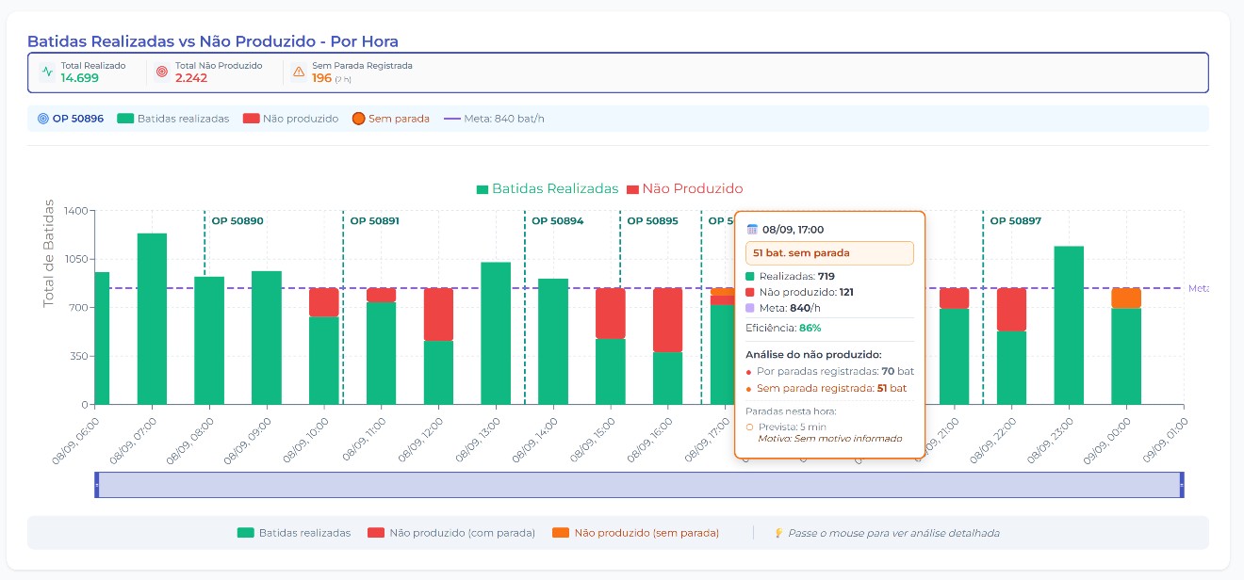Toggle Não Produzido series in chart legend
The height and width of the screenshot is (580, 1244).
point(684,189)
